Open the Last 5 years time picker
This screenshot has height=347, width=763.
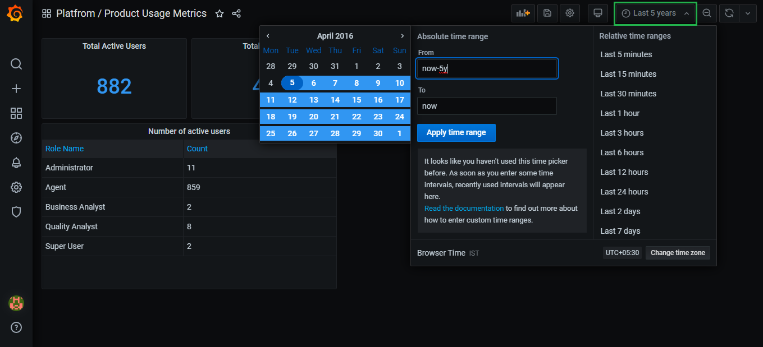(x=656, y=13)
